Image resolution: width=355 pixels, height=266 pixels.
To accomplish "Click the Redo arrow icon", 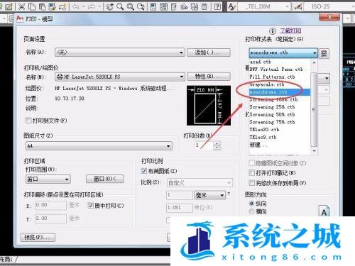I will [x=92, y=6].
